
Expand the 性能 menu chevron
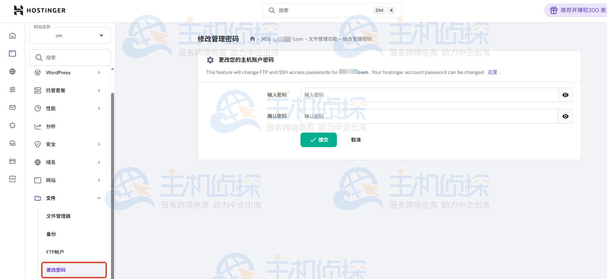[x=99, y=108]
